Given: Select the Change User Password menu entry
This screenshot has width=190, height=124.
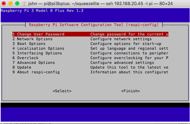Looking at the screenshot, I should [90, 34].
